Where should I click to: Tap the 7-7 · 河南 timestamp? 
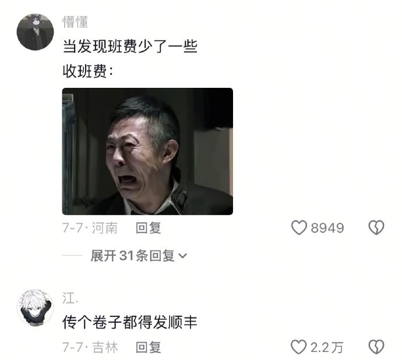click(90, 228)
